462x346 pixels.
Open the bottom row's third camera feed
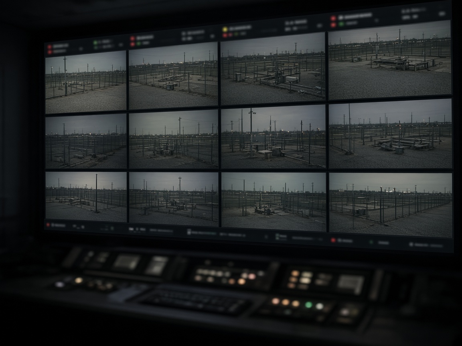pos(274,202)
